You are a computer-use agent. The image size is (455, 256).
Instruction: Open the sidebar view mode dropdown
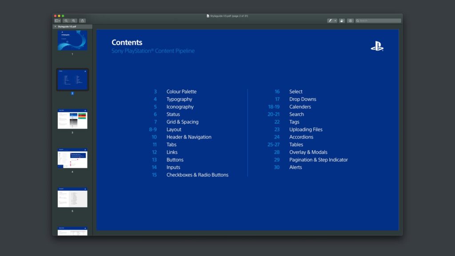pyautogui.click(x=57, y=20)
